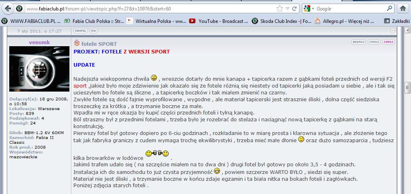Open the YouTube - Broadcast bookmark

tap(219, 21)
